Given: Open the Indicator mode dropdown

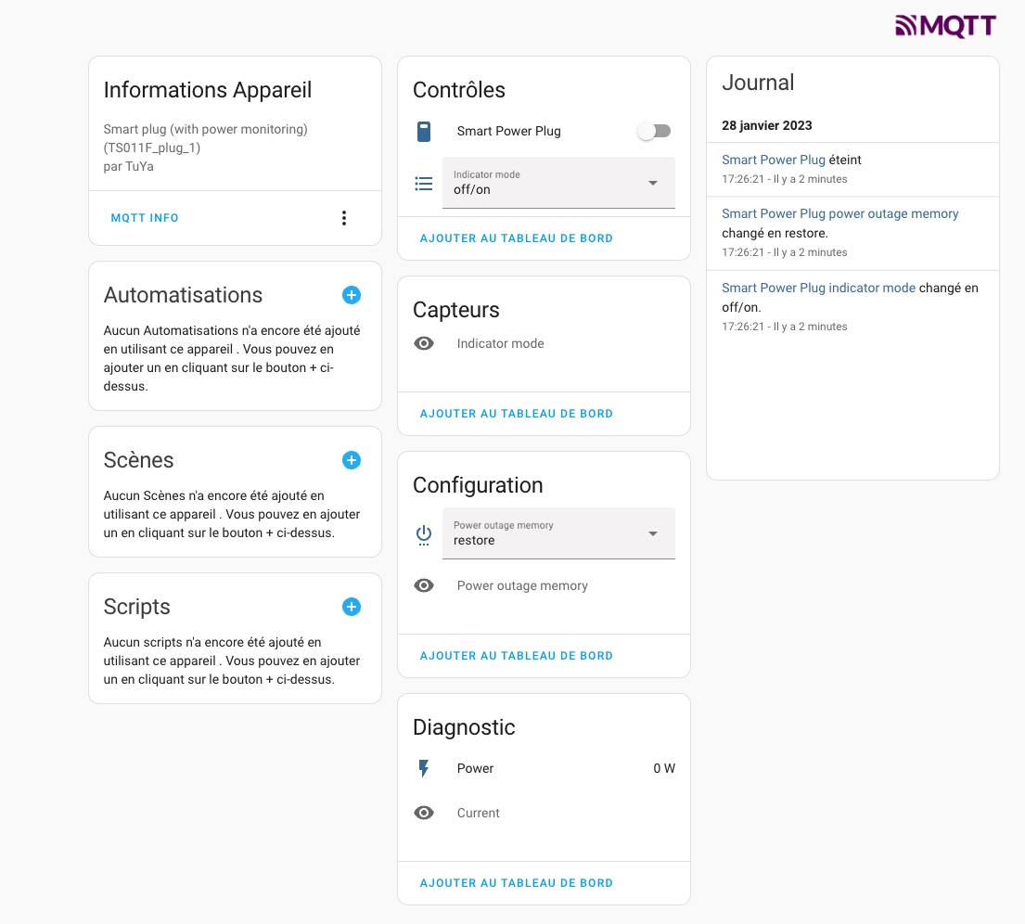Looking at the screenshot, I should pyautogui.click(x=559, y=183).
